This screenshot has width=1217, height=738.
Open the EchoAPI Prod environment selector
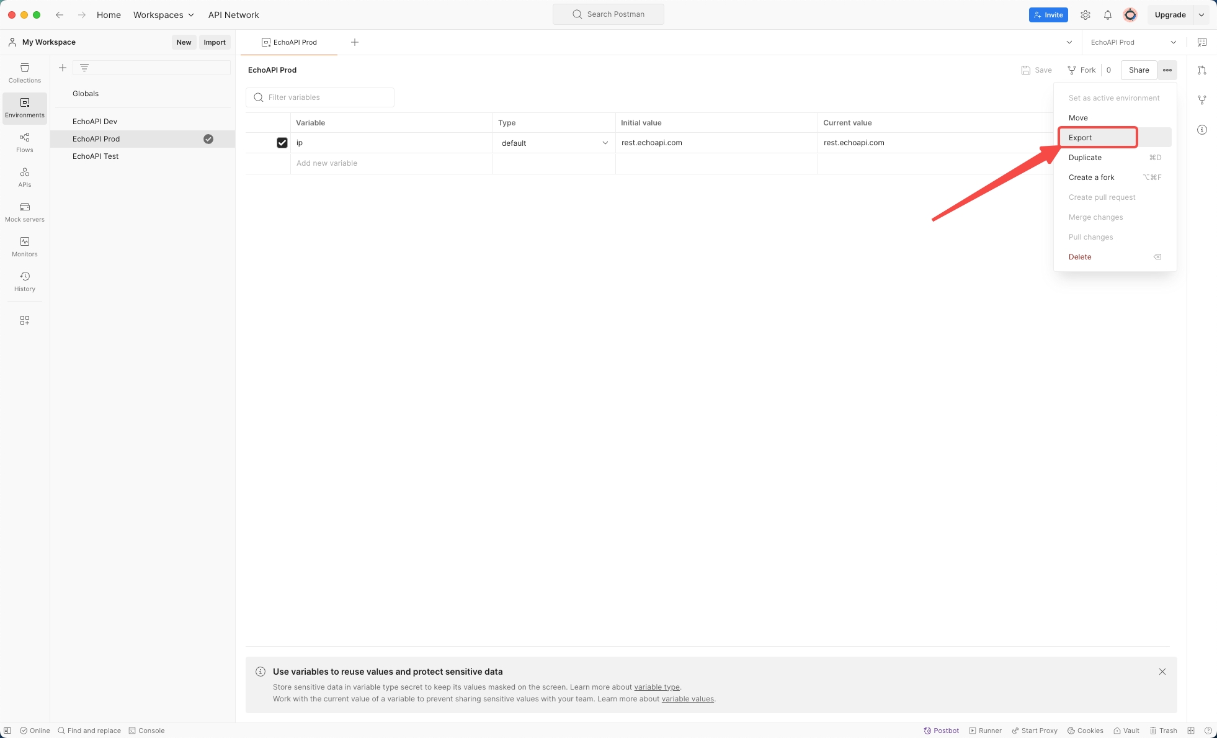point(1134,42)
